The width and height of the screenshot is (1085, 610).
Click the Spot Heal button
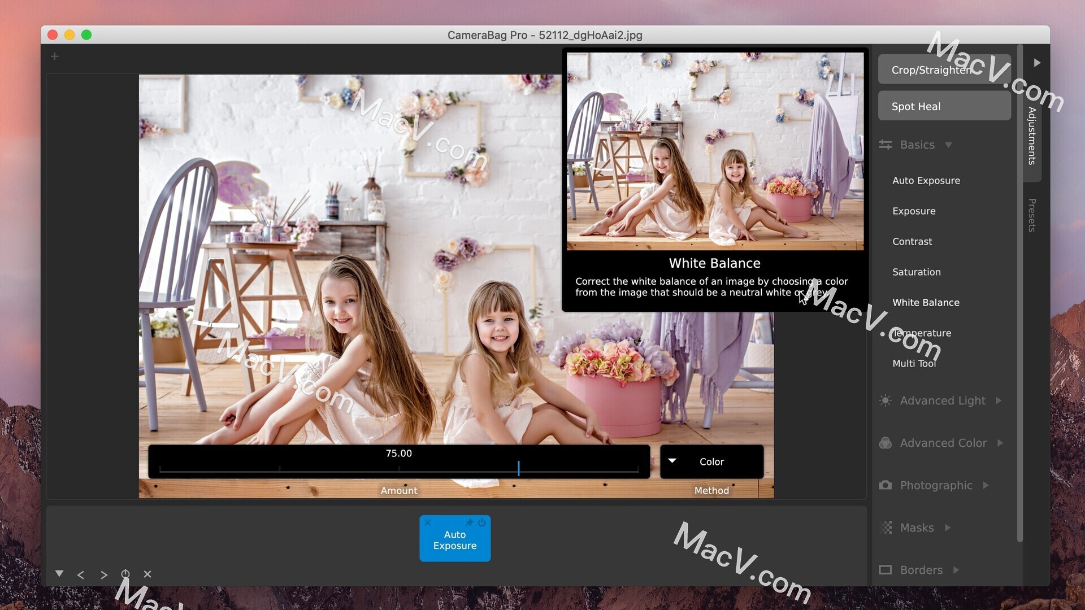944,106
